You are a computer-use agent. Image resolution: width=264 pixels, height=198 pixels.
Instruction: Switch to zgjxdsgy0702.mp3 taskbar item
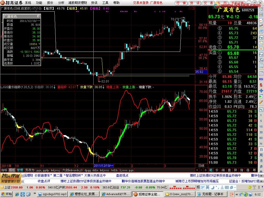pos(52,194)
